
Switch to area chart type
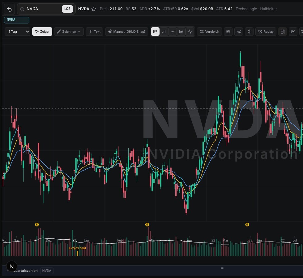pyautogui.click(x=181, y=32)
